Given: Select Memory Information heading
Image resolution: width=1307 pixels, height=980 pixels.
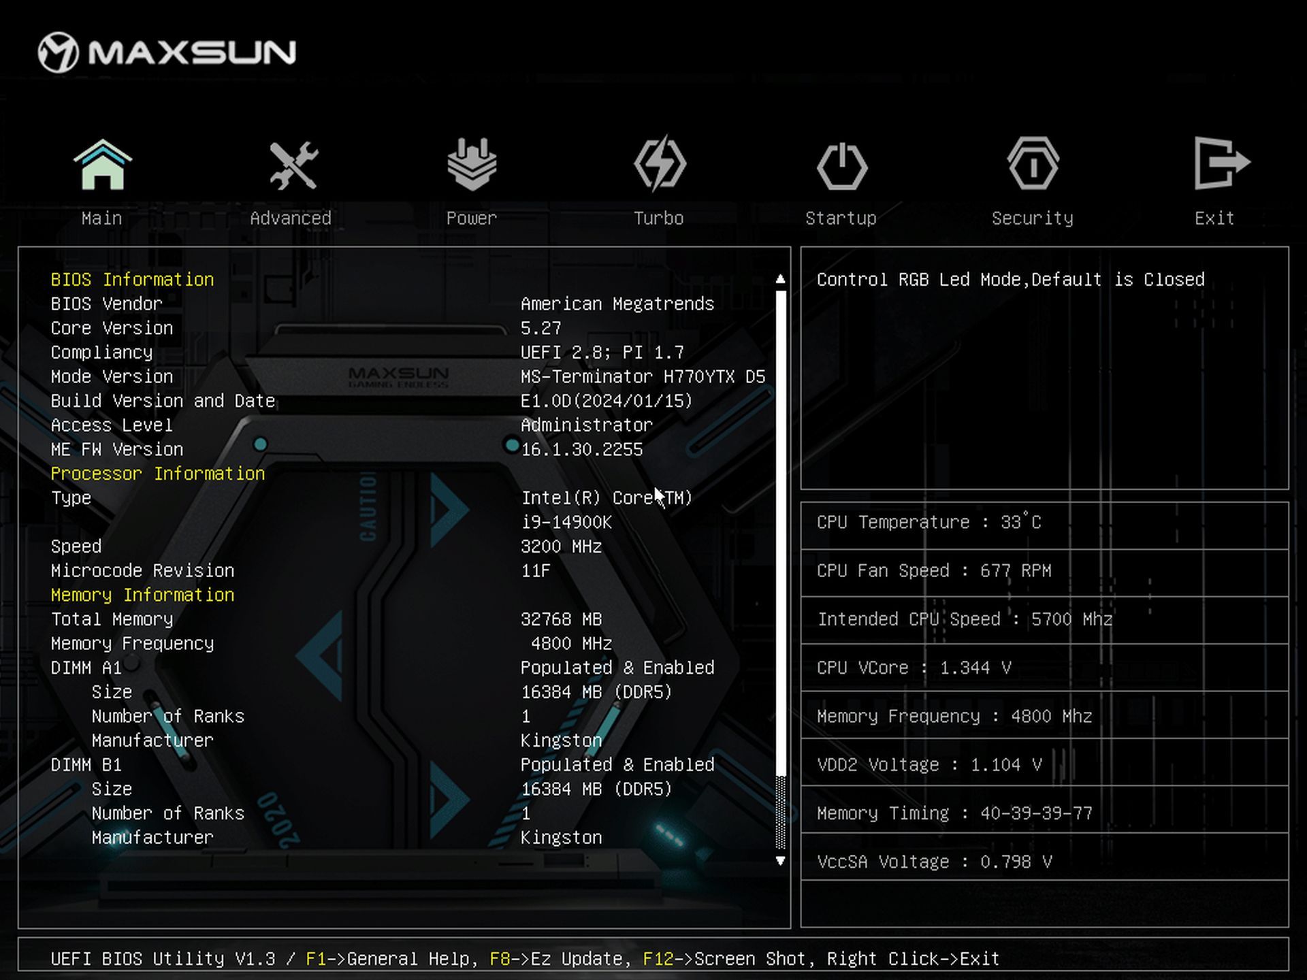Looking at the screenshot, I should [142, 595].
